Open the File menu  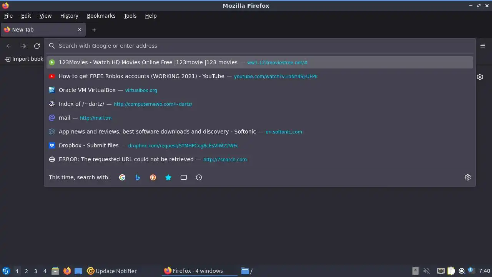(8, 16)
